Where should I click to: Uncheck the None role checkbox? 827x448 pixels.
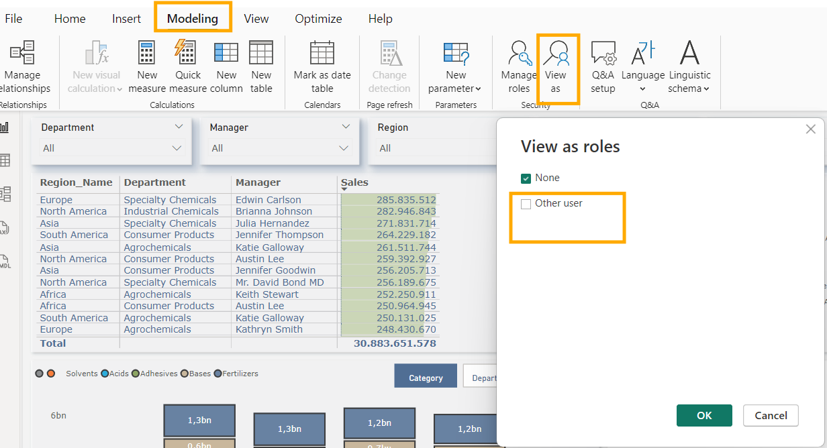coord(526,178)
